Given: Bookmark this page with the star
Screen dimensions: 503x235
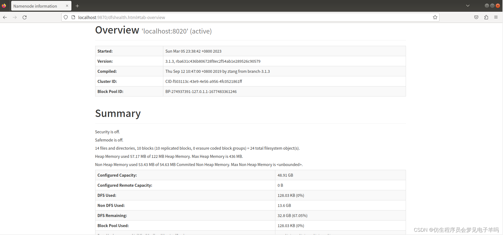Looking at the screenshot, I should pos(435,17).
